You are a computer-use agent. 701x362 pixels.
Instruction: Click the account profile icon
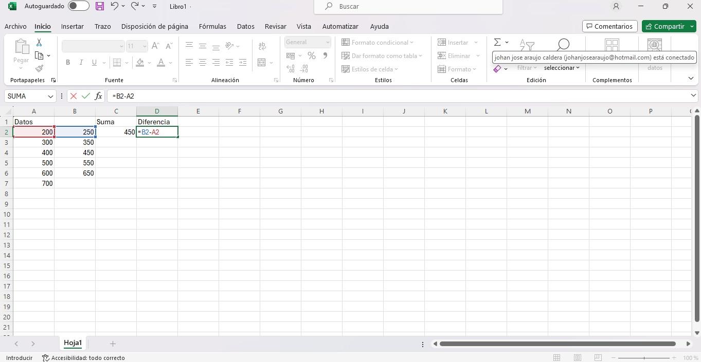[x=616, y=6]
